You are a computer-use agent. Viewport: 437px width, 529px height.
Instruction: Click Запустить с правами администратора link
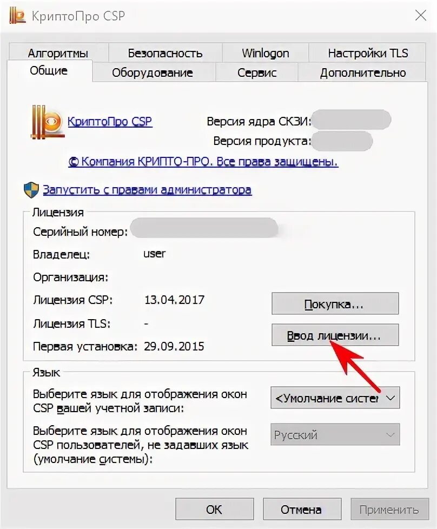click(147, 190)
